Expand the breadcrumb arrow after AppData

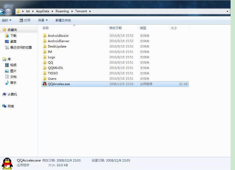[x=52, y=11]
